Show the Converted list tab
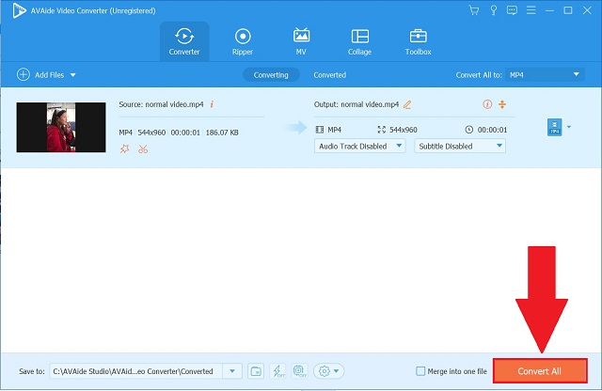The width and height of the screenshot is (602, 391). pyautogui.click(x=330, y=75)
